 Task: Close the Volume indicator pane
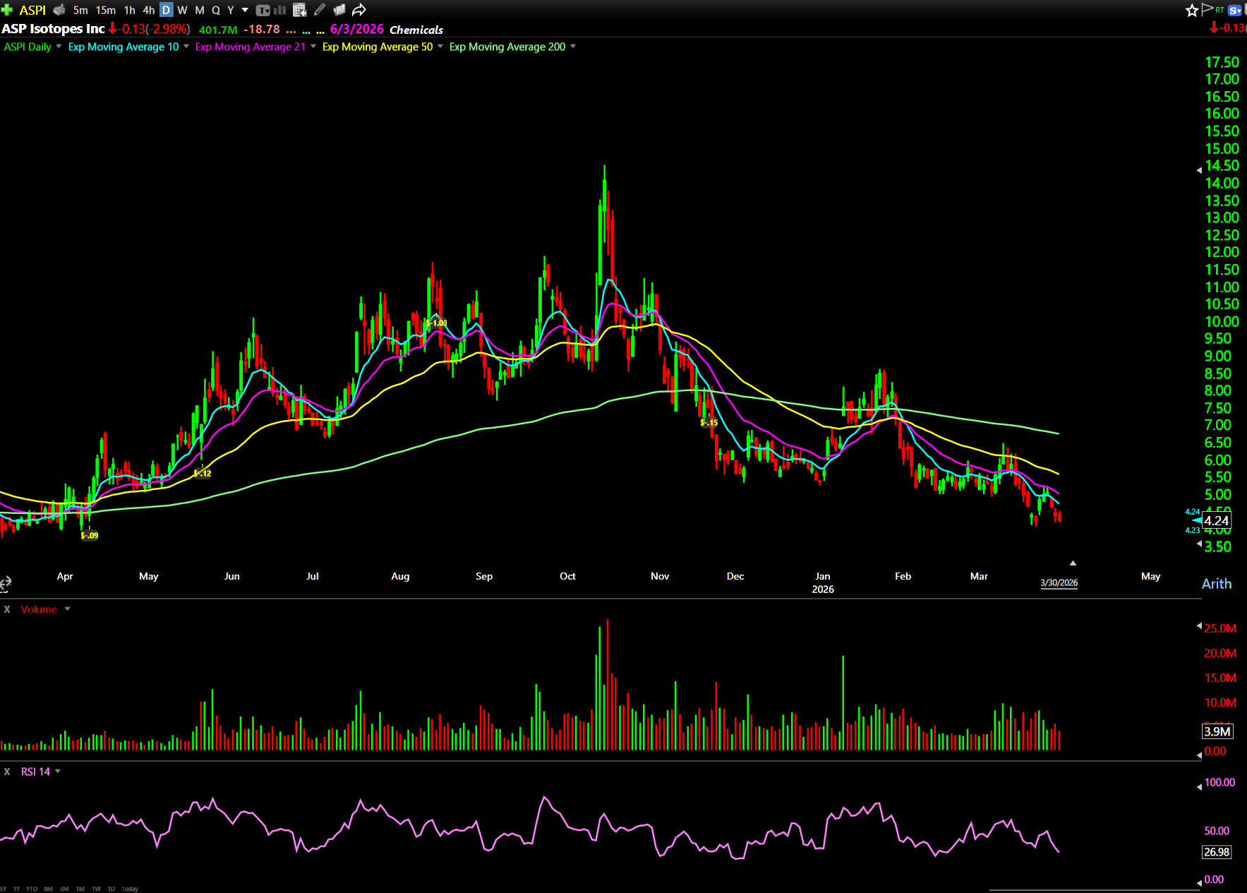point(7,609)
